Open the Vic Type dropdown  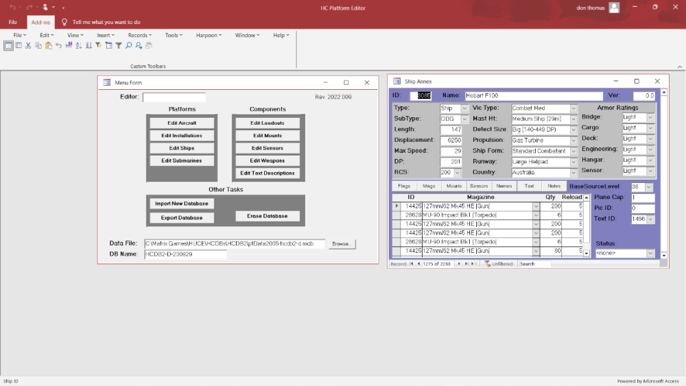pyautogui.click(x=573, y=108)
